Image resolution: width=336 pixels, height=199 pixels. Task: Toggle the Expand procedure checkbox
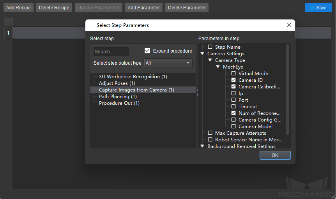point(147,51)
